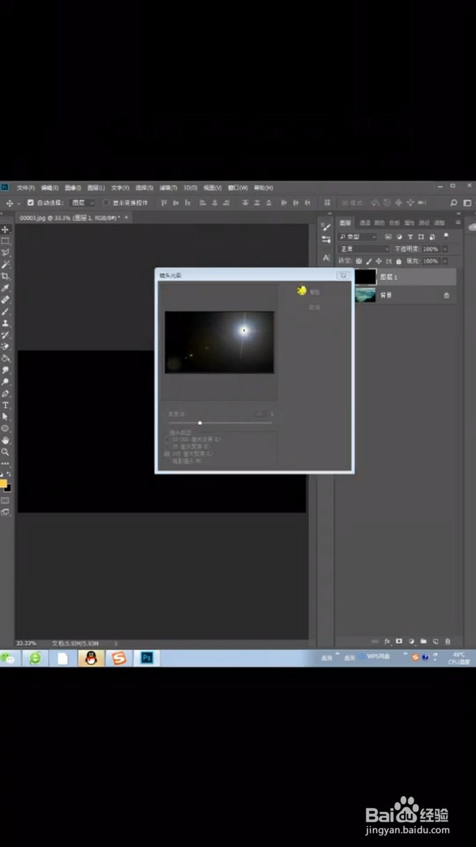Image resolution: width=476 pixels, height=847 pixels.
Task: Select 50-300mm Zoom lens type radio
Action: pyautogui.click(x=167, y=439)
